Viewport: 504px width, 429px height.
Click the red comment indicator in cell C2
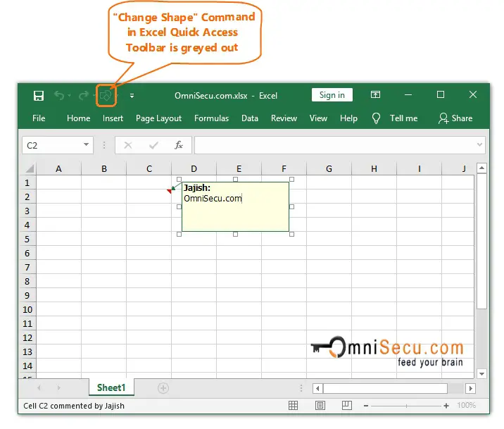click(169, 192)
